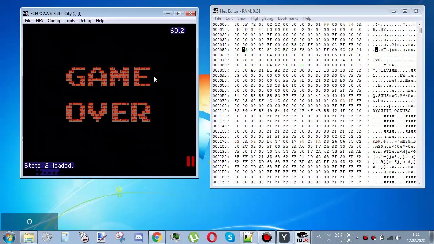Switch to Google Chrome on taskbar
The height and width of the screenshot is (244, 434).
(157, 237)
